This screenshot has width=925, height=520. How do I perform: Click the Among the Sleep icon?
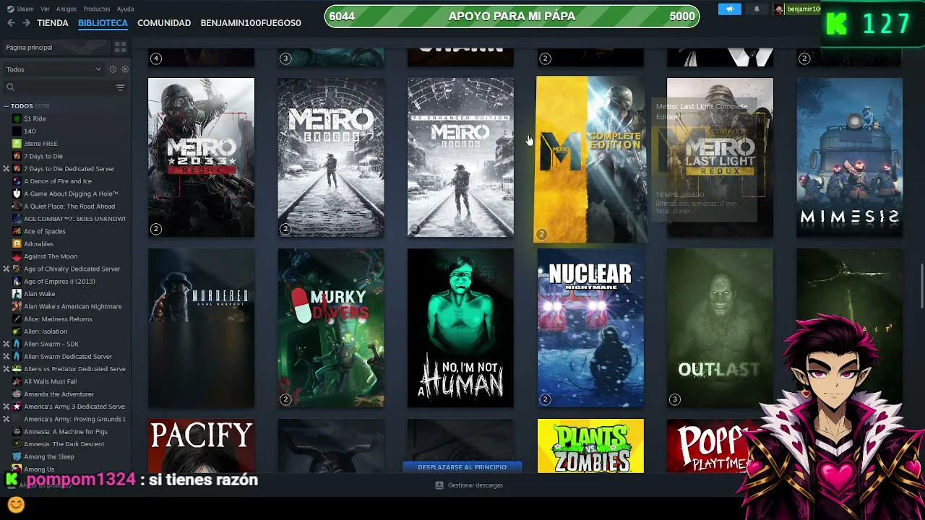(17, 456)
